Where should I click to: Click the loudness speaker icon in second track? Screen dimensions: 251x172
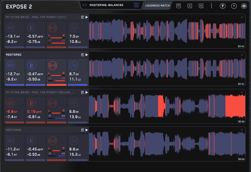pos(10,65)
